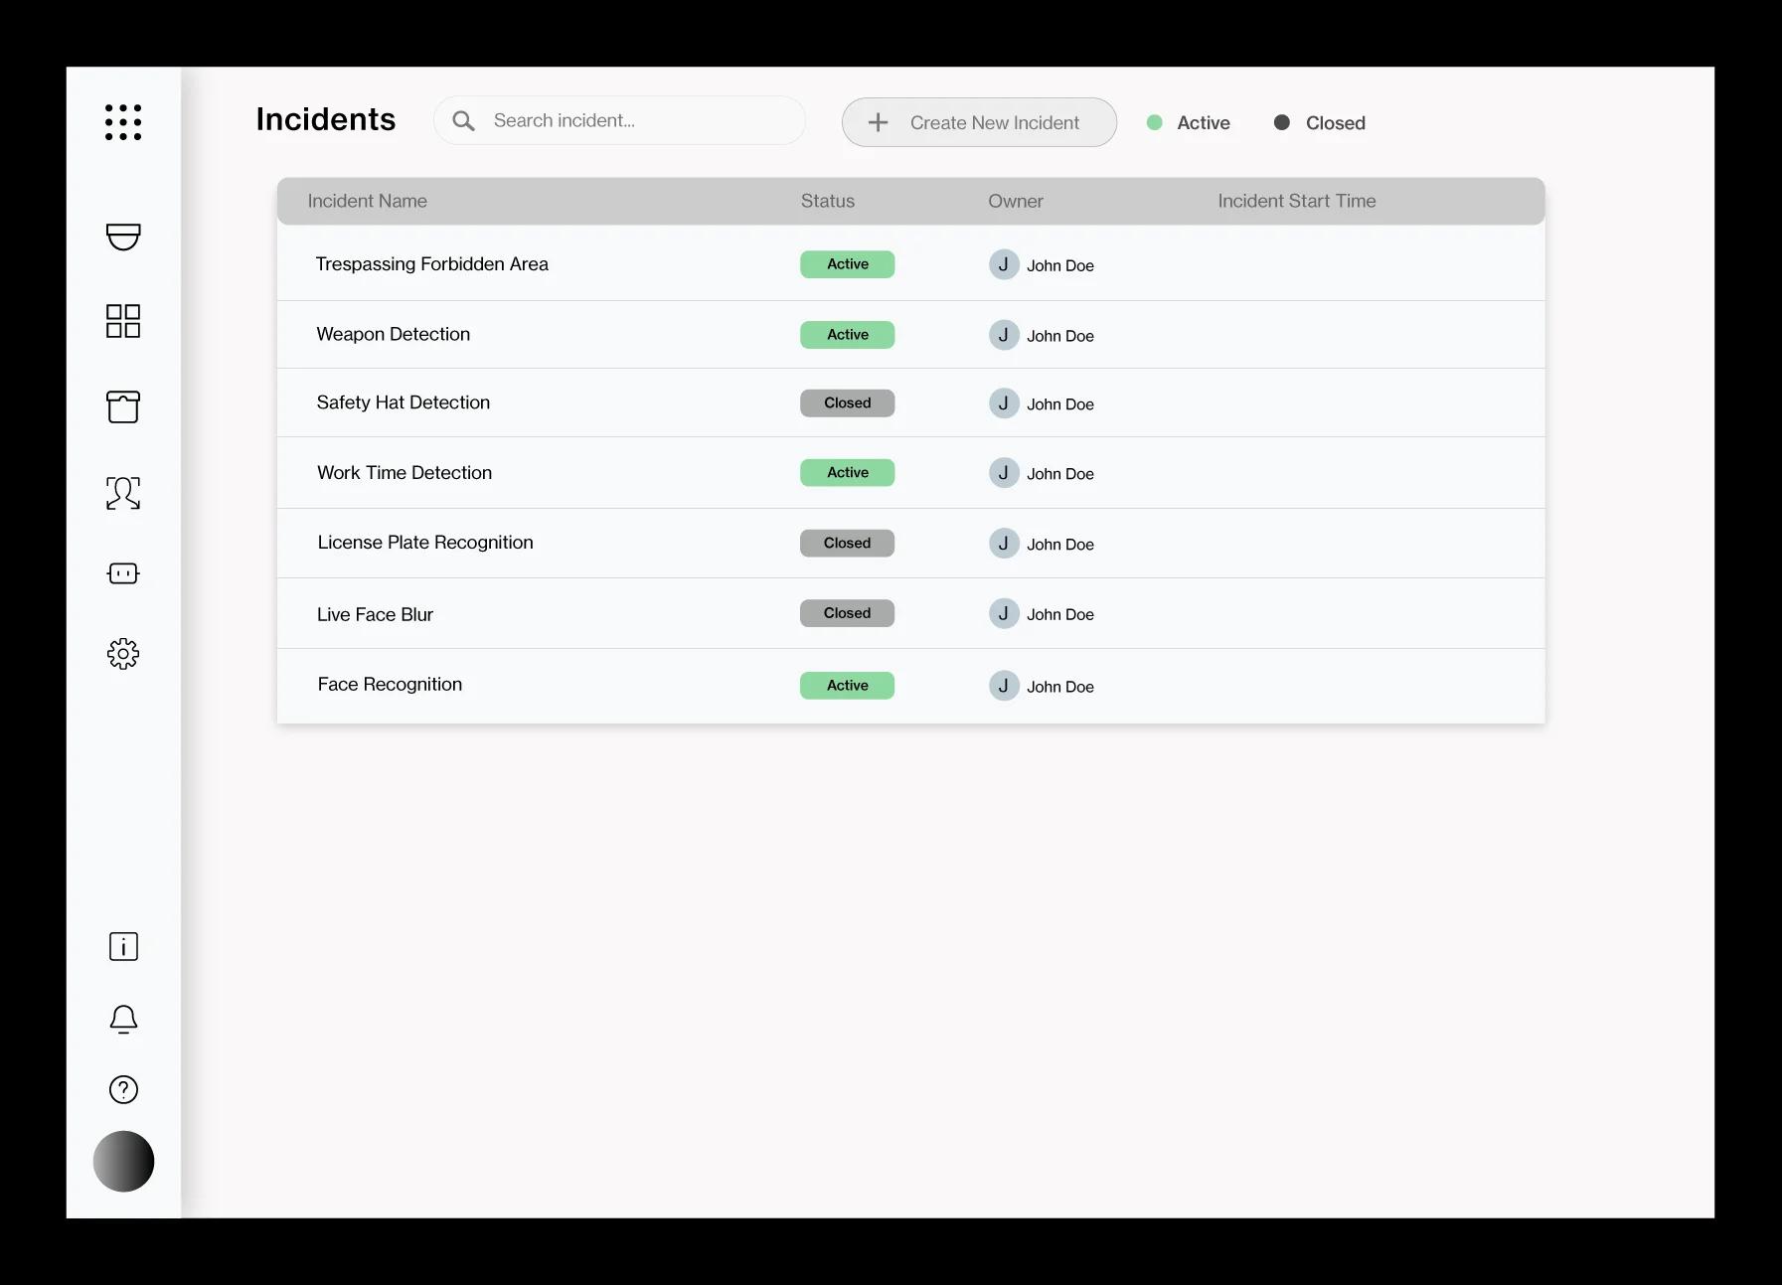Click the owner avatar in Work Time Detection row
The image size is (1782, 1285).
click(x=1004, y=472)
